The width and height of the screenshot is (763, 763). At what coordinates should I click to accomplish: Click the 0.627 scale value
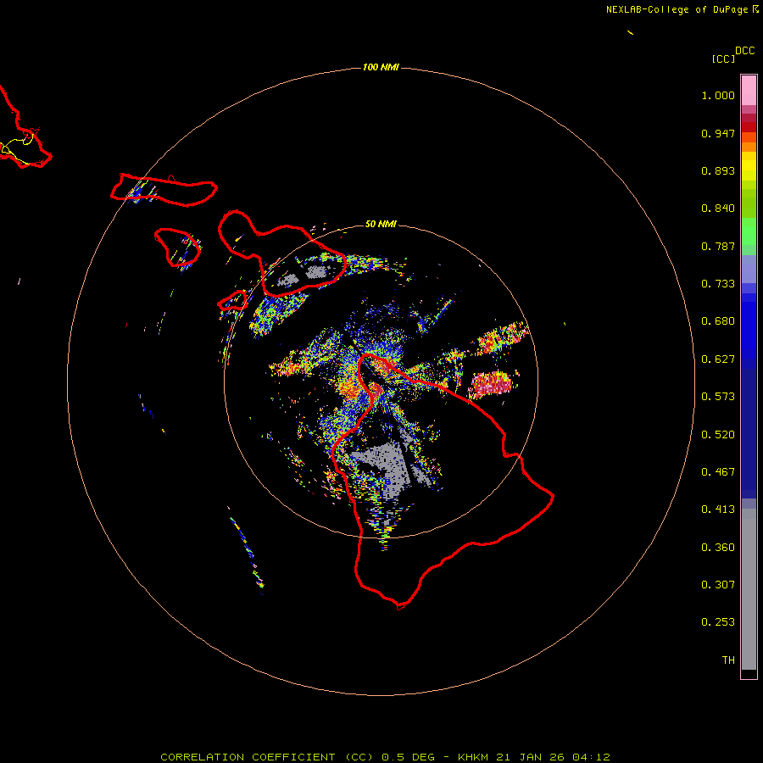tap(718, 359)
